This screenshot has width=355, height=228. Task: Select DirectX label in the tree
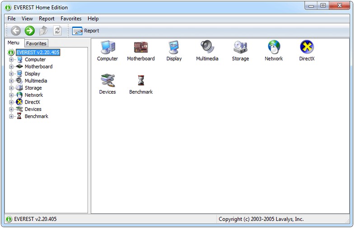pyautogui.click(x=33, y=102)
